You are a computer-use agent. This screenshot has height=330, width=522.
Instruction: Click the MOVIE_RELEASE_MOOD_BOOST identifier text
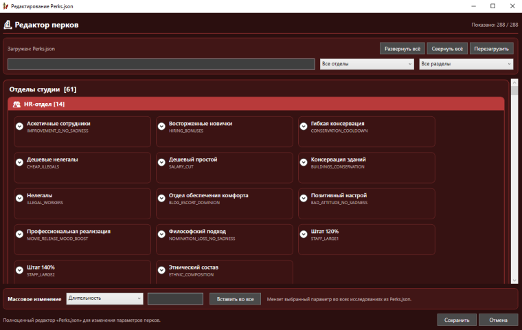point(58,239)
